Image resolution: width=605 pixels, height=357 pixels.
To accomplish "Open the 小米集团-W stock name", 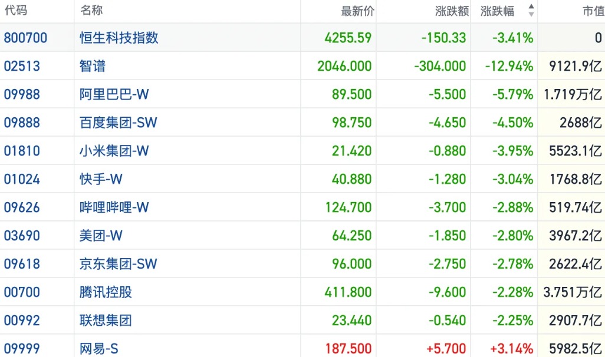I will coord(114,151).
